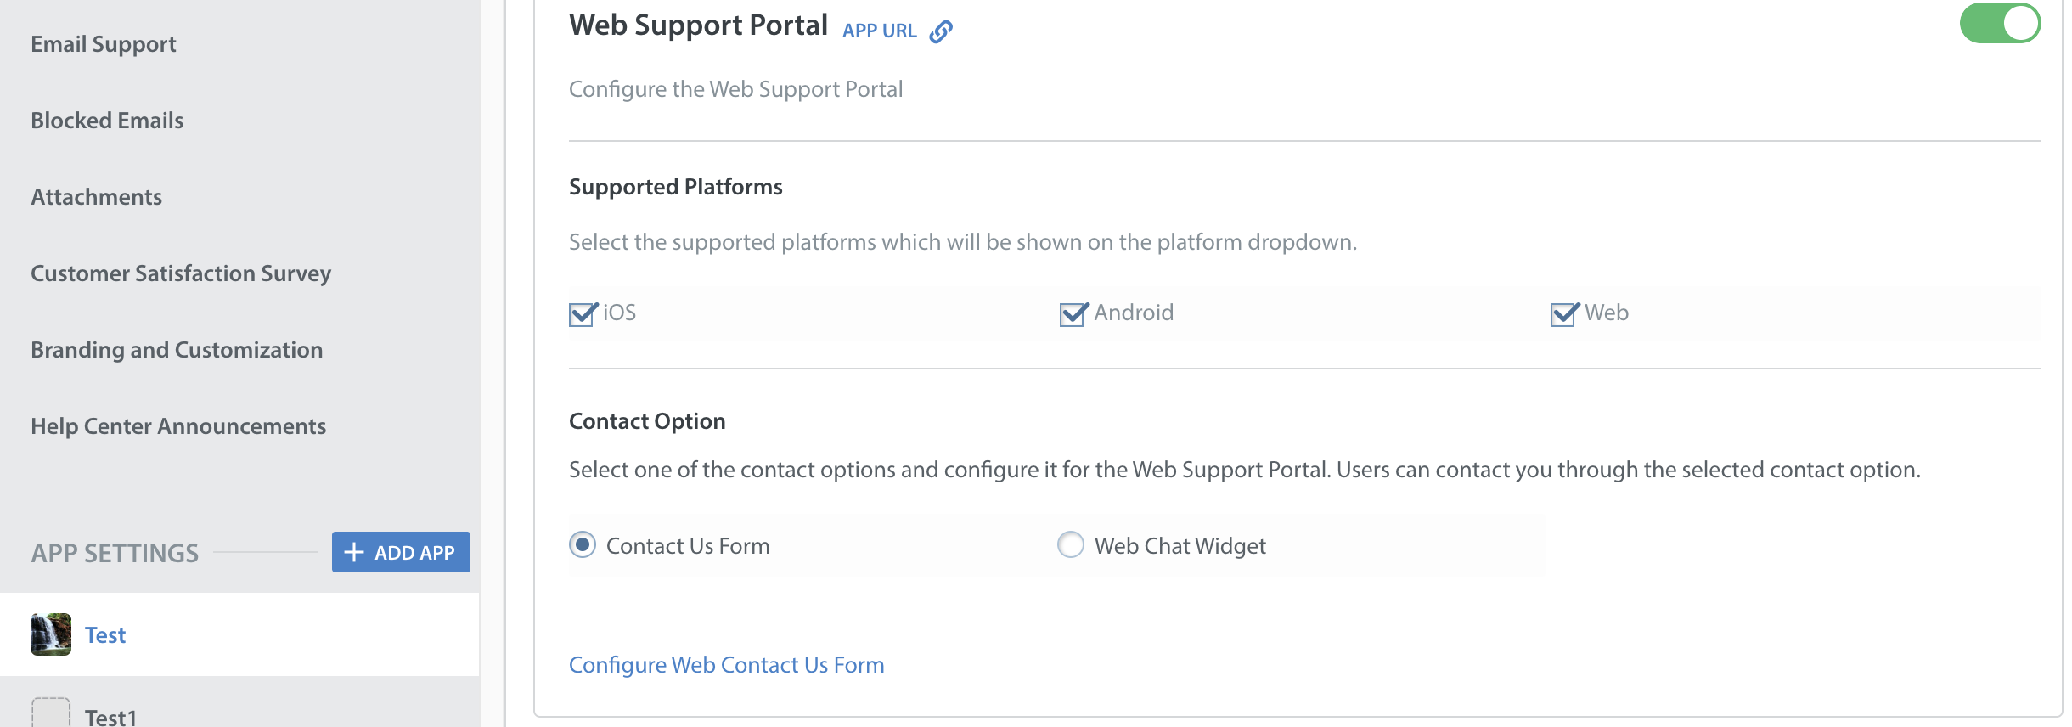
Task: Open Attachments settings
Action: click(96, 197)
